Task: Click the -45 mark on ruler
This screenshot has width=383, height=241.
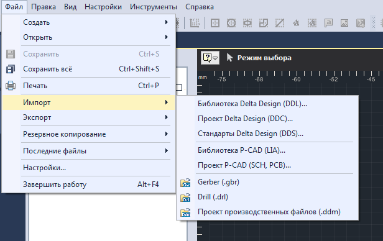Action: coord(371,80)
